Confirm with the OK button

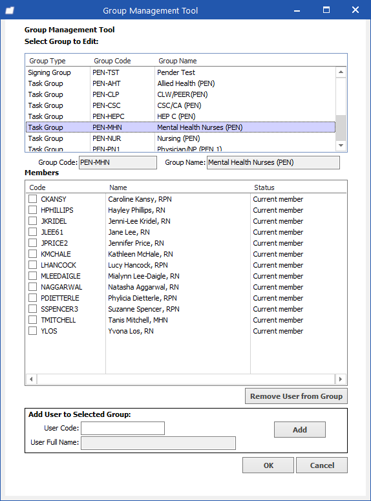pyautogui.click(x=268, y=465)
